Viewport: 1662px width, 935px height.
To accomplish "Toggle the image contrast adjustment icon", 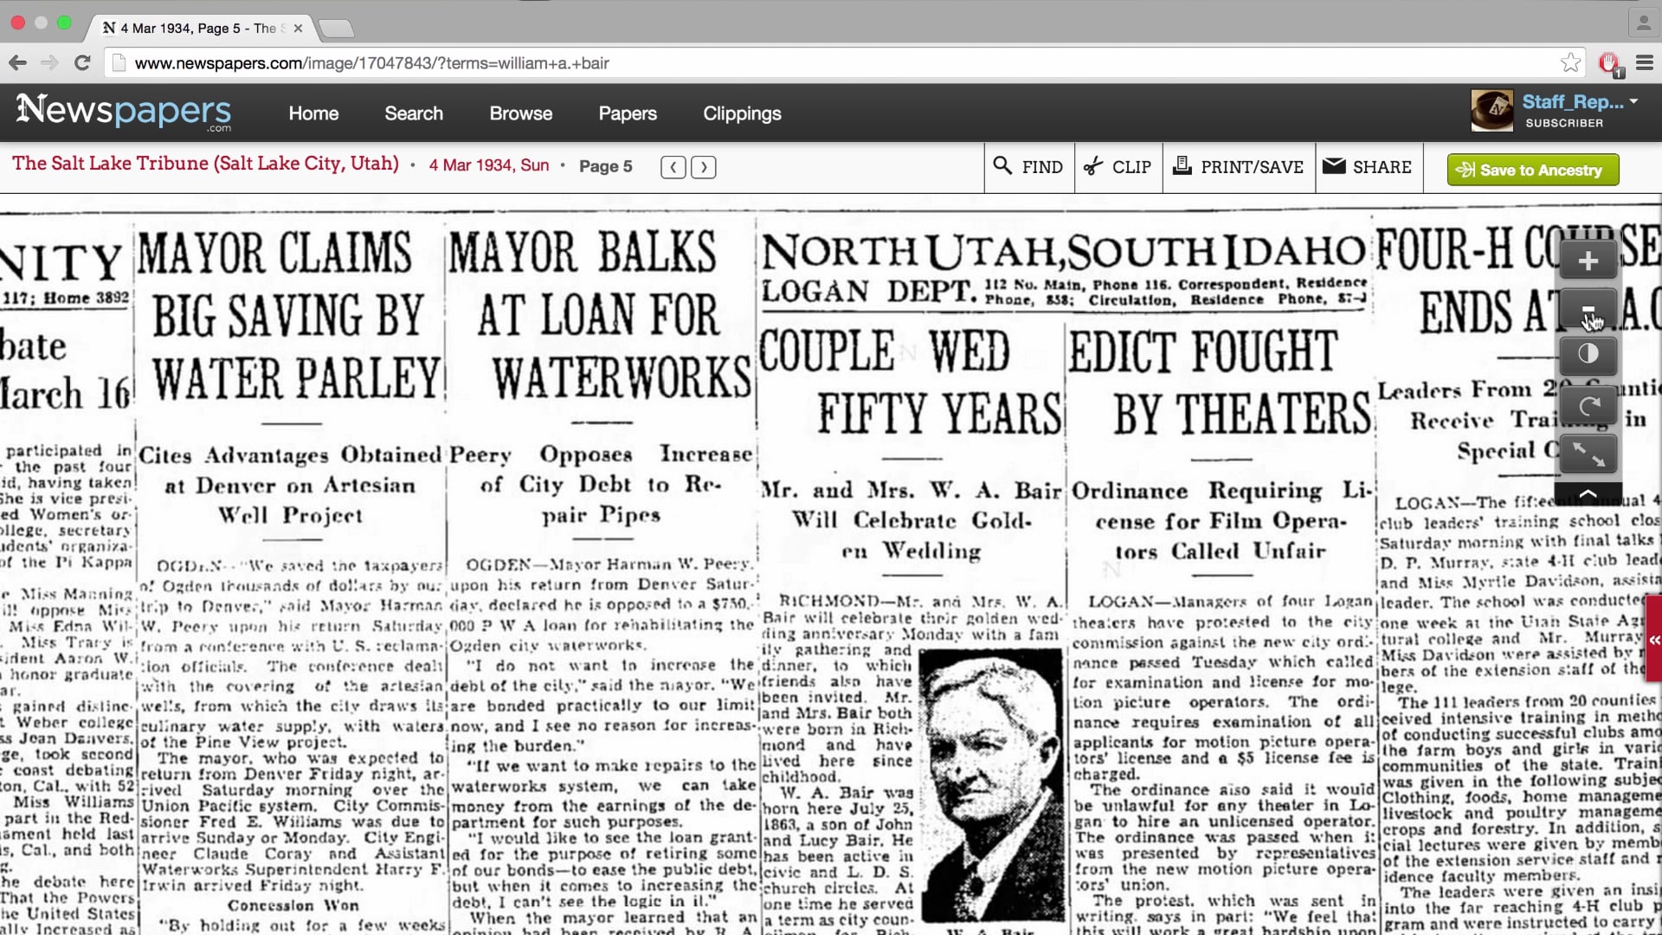I will pyautogui.click(x=1588, y=354).
